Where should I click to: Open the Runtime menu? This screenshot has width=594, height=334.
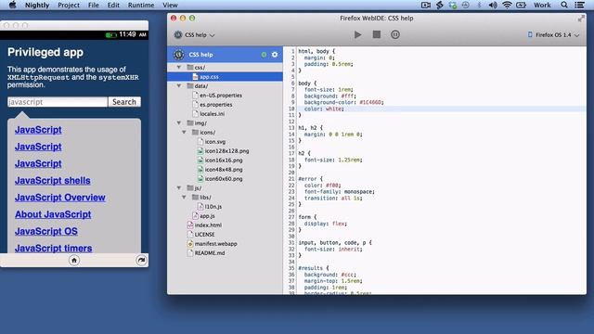coord(141,5)
